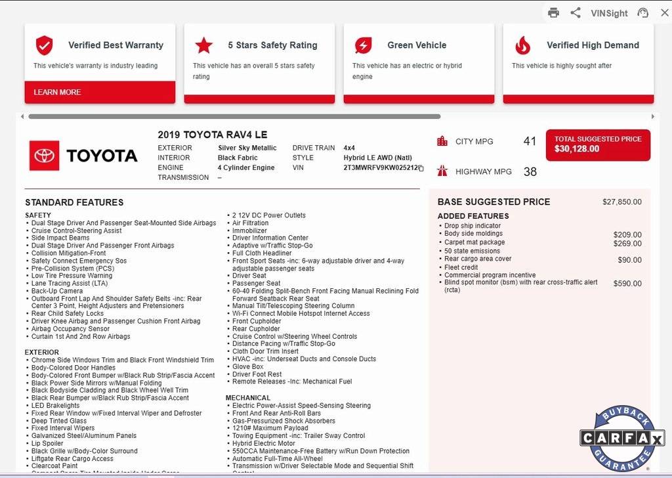Click the 'EXTERIOR' section heading
Viewport: 672px width, 478px height.
[x=42, y=353]
